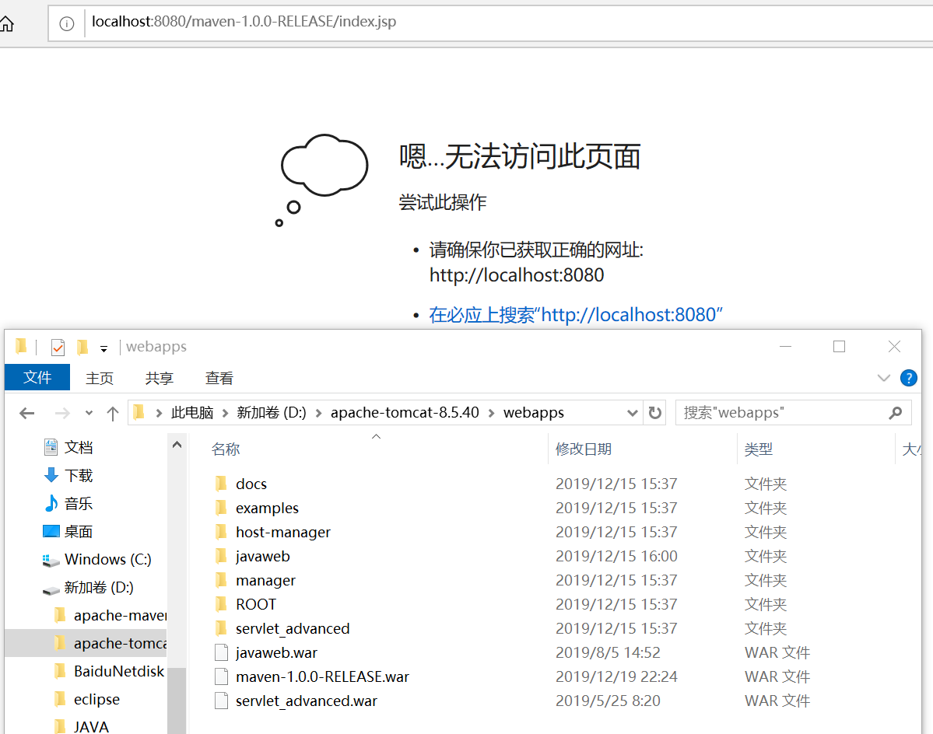Click the magnifier search icon

pos(896,412)
